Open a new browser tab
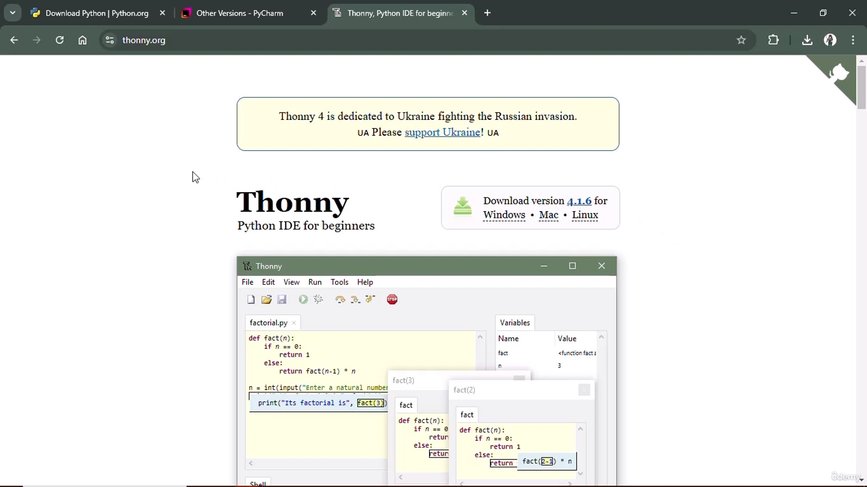The image size is (867, 487). [x=487, y=13]
